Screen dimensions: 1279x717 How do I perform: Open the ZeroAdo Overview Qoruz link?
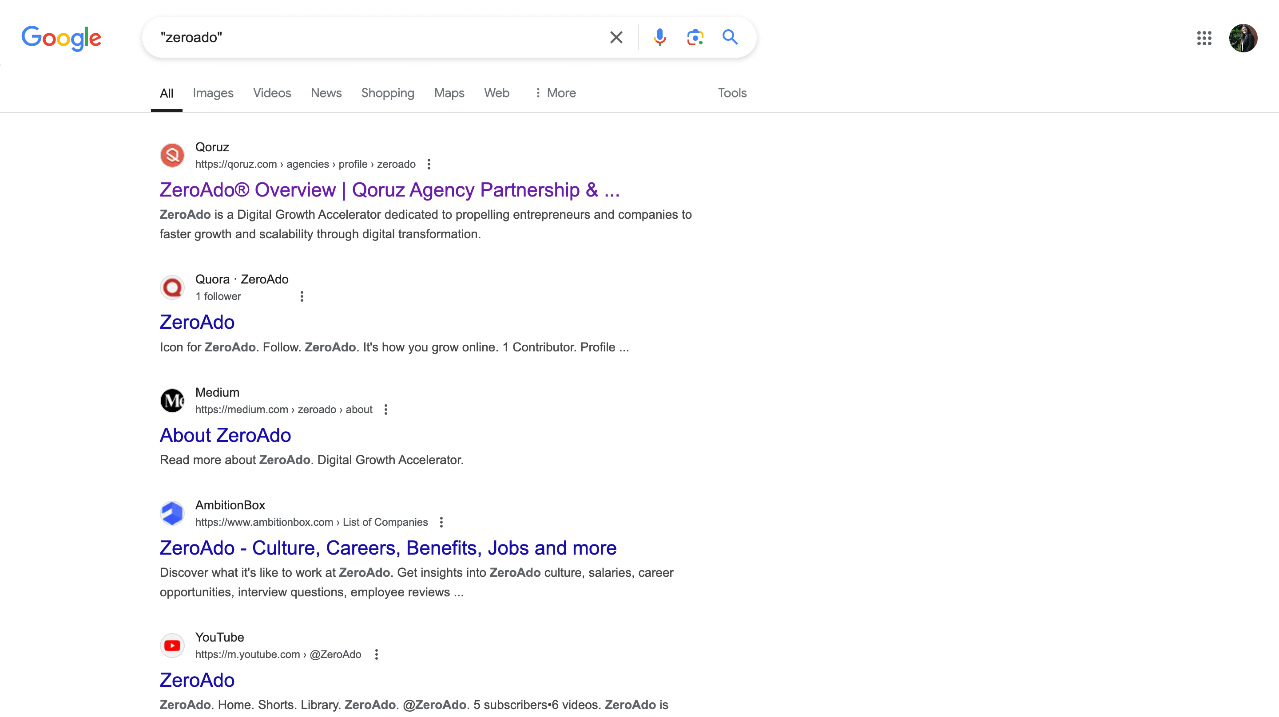[x=389, y=189]
